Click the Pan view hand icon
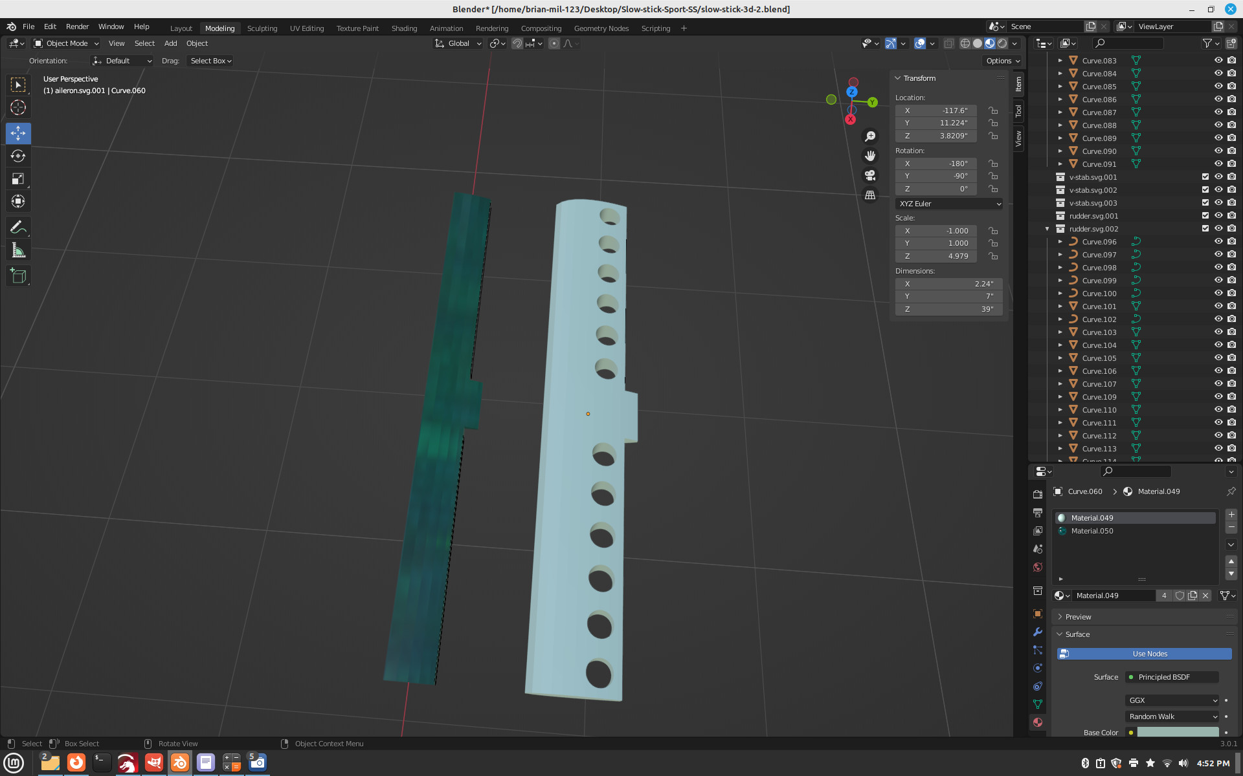 pos(870,156)
